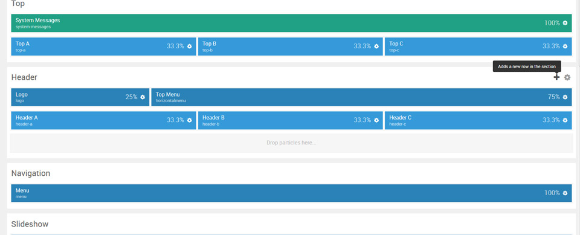The height and width of the screenshot is (235, 580).
Task: Click the 'system-messages' subtitle text
Action: (x=33, y=27)
